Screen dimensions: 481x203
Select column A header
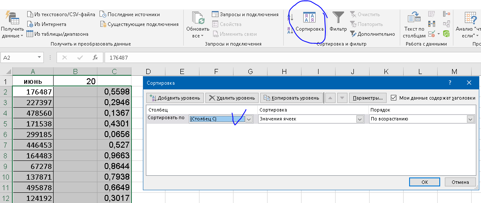click(33, 71)
